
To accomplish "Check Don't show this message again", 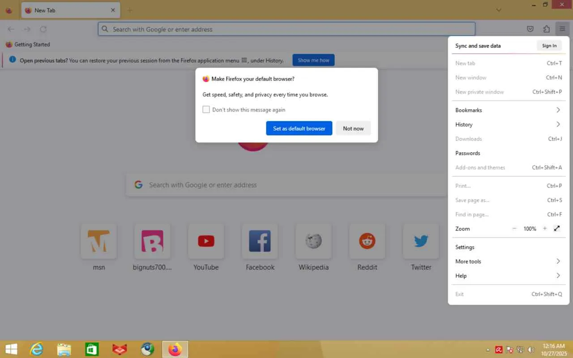I will (206, 110).
